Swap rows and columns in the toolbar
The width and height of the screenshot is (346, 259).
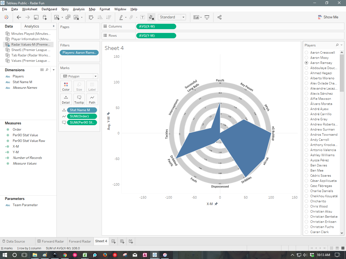pyautogui.click(x=91, y=17)
